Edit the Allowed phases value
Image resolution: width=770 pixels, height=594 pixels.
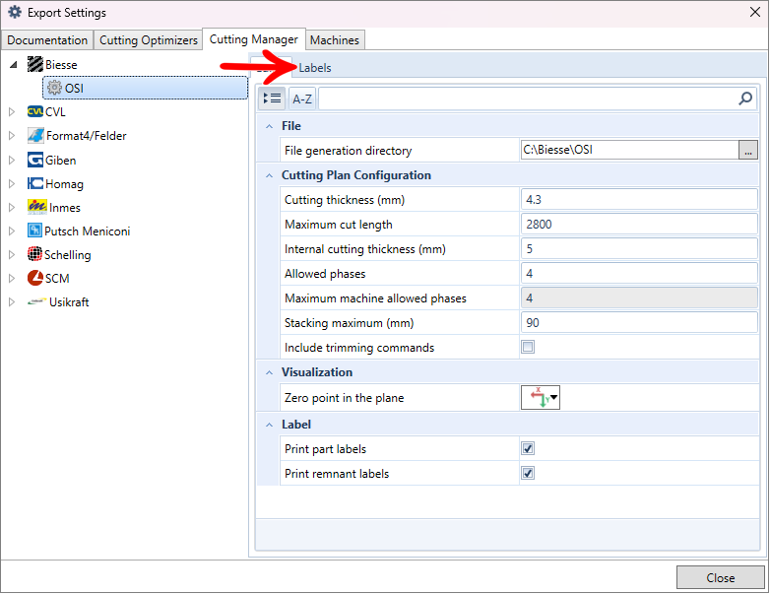pos(639,273)
